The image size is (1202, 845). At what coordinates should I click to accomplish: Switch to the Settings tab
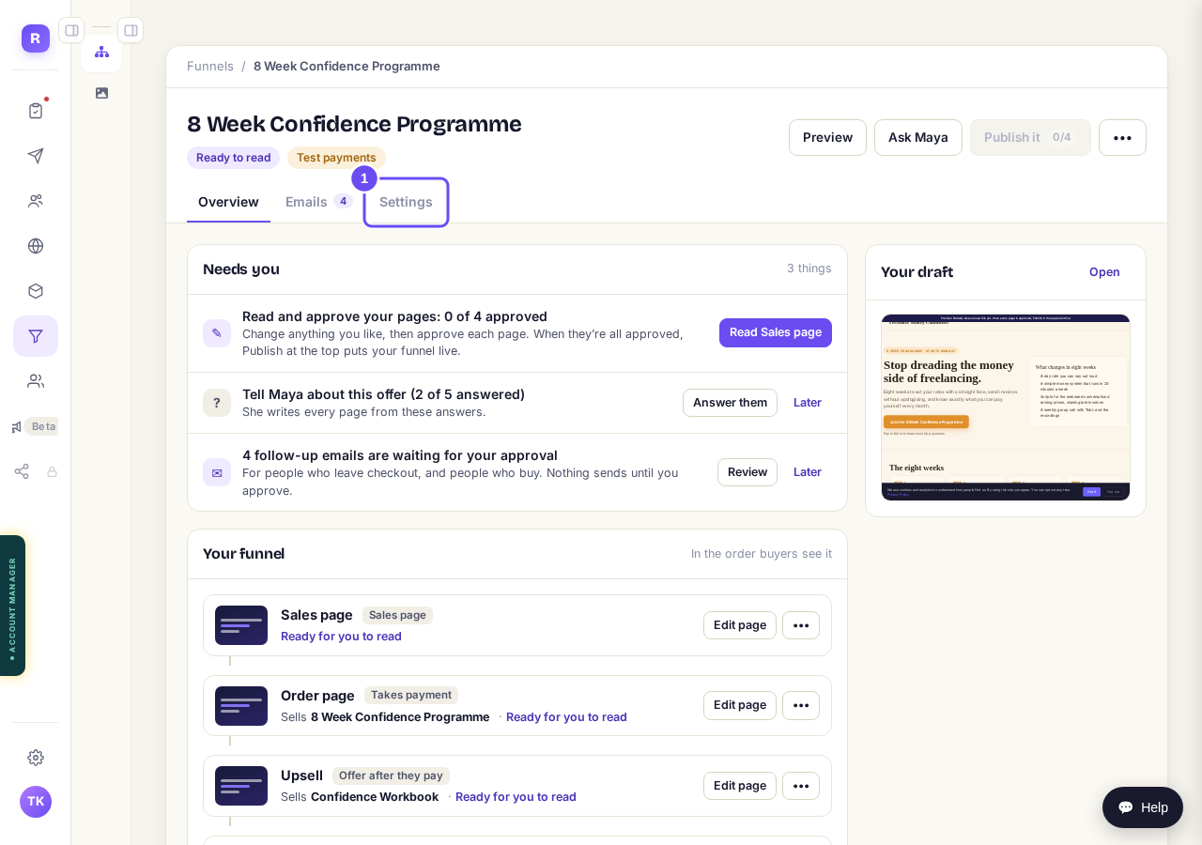[x=406, y=202]
